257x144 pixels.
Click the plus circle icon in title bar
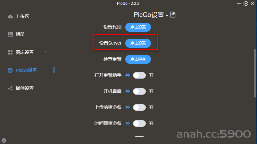(246, 4)
